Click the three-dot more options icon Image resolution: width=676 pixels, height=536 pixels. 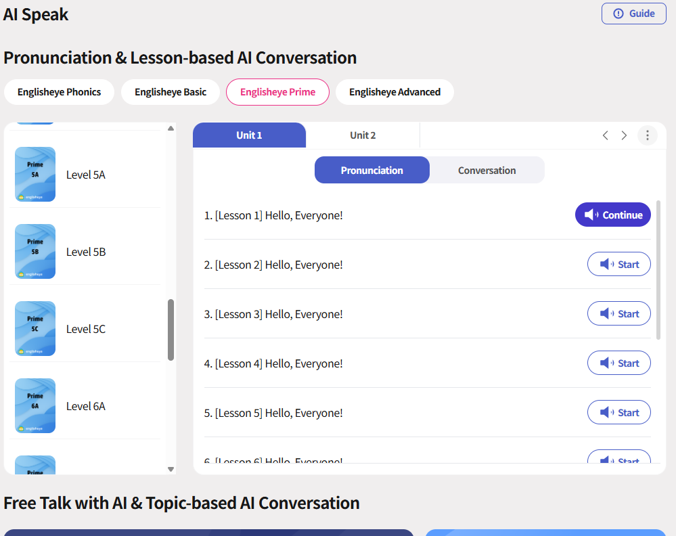[x=647, y=135]
